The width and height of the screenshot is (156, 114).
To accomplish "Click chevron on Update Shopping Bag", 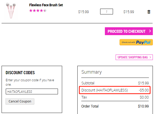I will (x=150, y=57).
